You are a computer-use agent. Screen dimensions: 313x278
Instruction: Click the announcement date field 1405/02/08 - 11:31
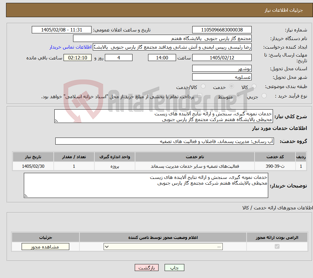point(61,30)
